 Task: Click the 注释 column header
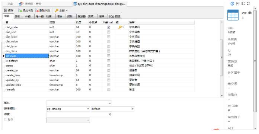coord(162,22)
